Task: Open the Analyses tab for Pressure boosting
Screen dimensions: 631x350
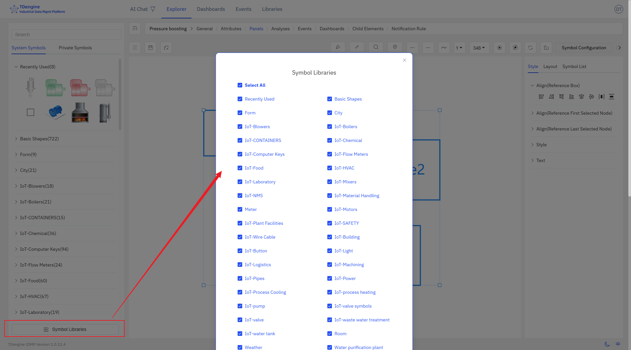Action: [280, 29]
